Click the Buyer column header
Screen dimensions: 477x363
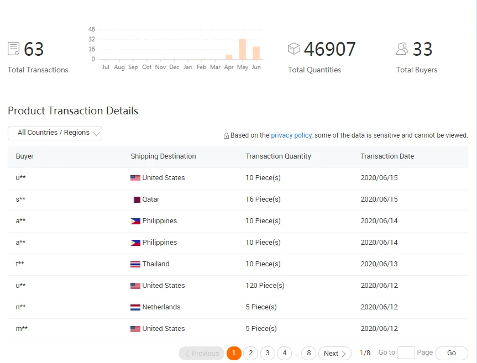pyautogui.click(x=25, y=156)
